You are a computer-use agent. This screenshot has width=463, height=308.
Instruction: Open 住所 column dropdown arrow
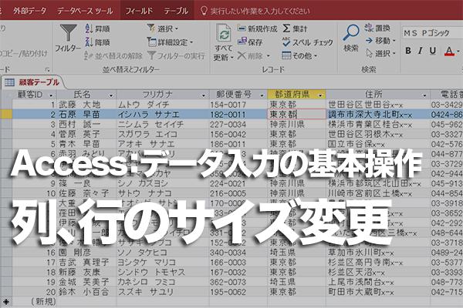click(424, 95)
